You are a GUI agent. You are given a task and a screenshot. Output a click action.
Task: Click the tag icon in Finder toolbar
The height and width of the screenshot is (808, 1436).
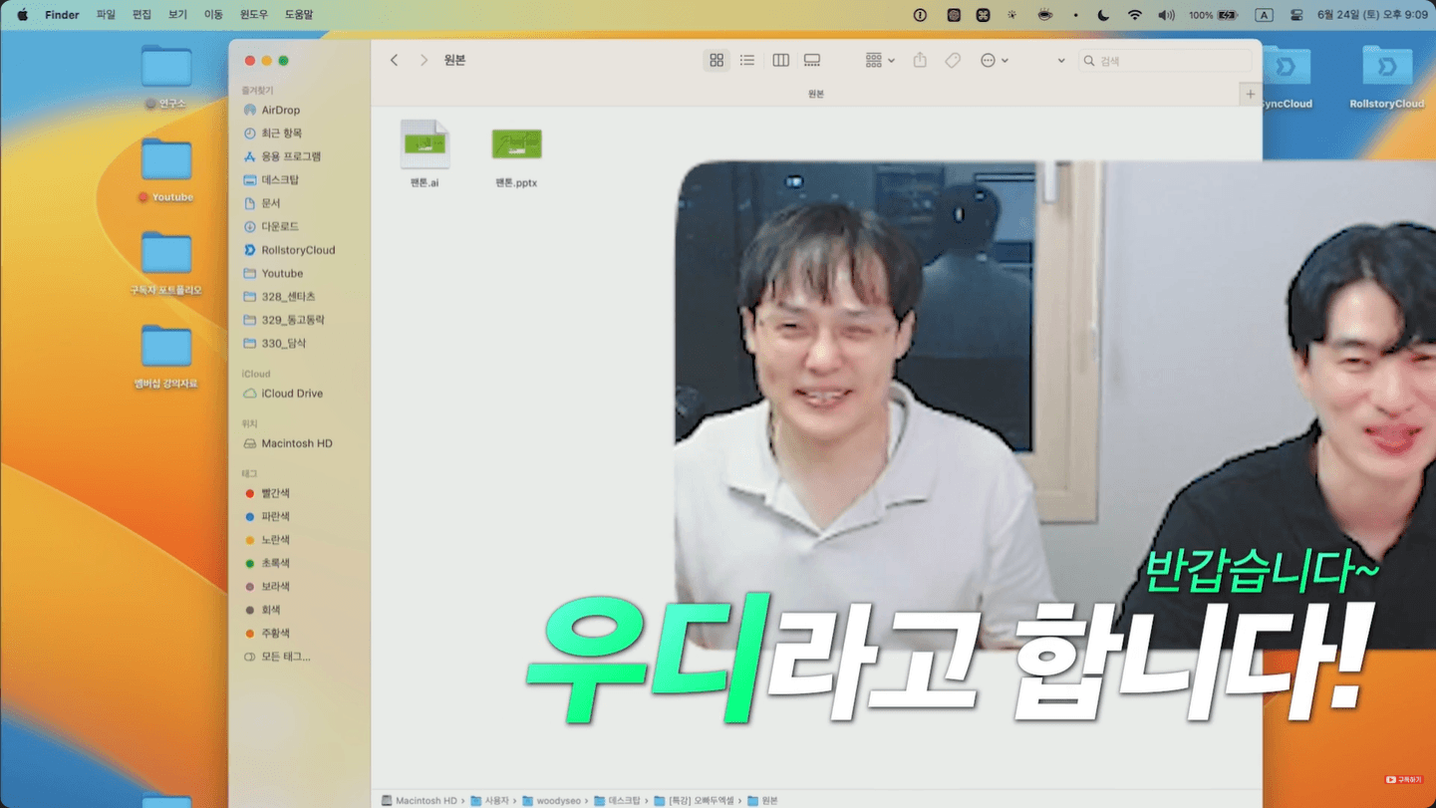tap(953, 61)
